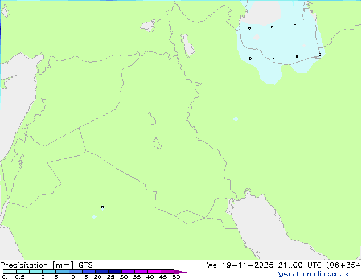Click the 0.1–0.5 mm legend color swatch
The height and width of the screenshot is (279, 361).
[x=10, y=272]
